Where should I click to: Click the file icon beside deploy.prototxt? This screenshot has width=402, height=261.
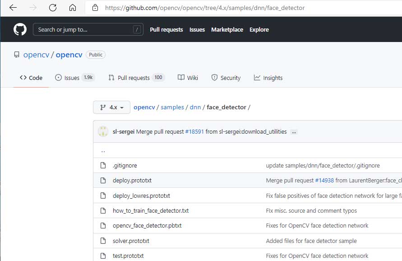pyautogui.click(x=103, y=180)
